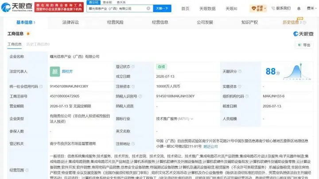The width and height of the screenshot is (319, 179).
Task: Click the help icon next to 注册地址
Action: click(133, 144)
